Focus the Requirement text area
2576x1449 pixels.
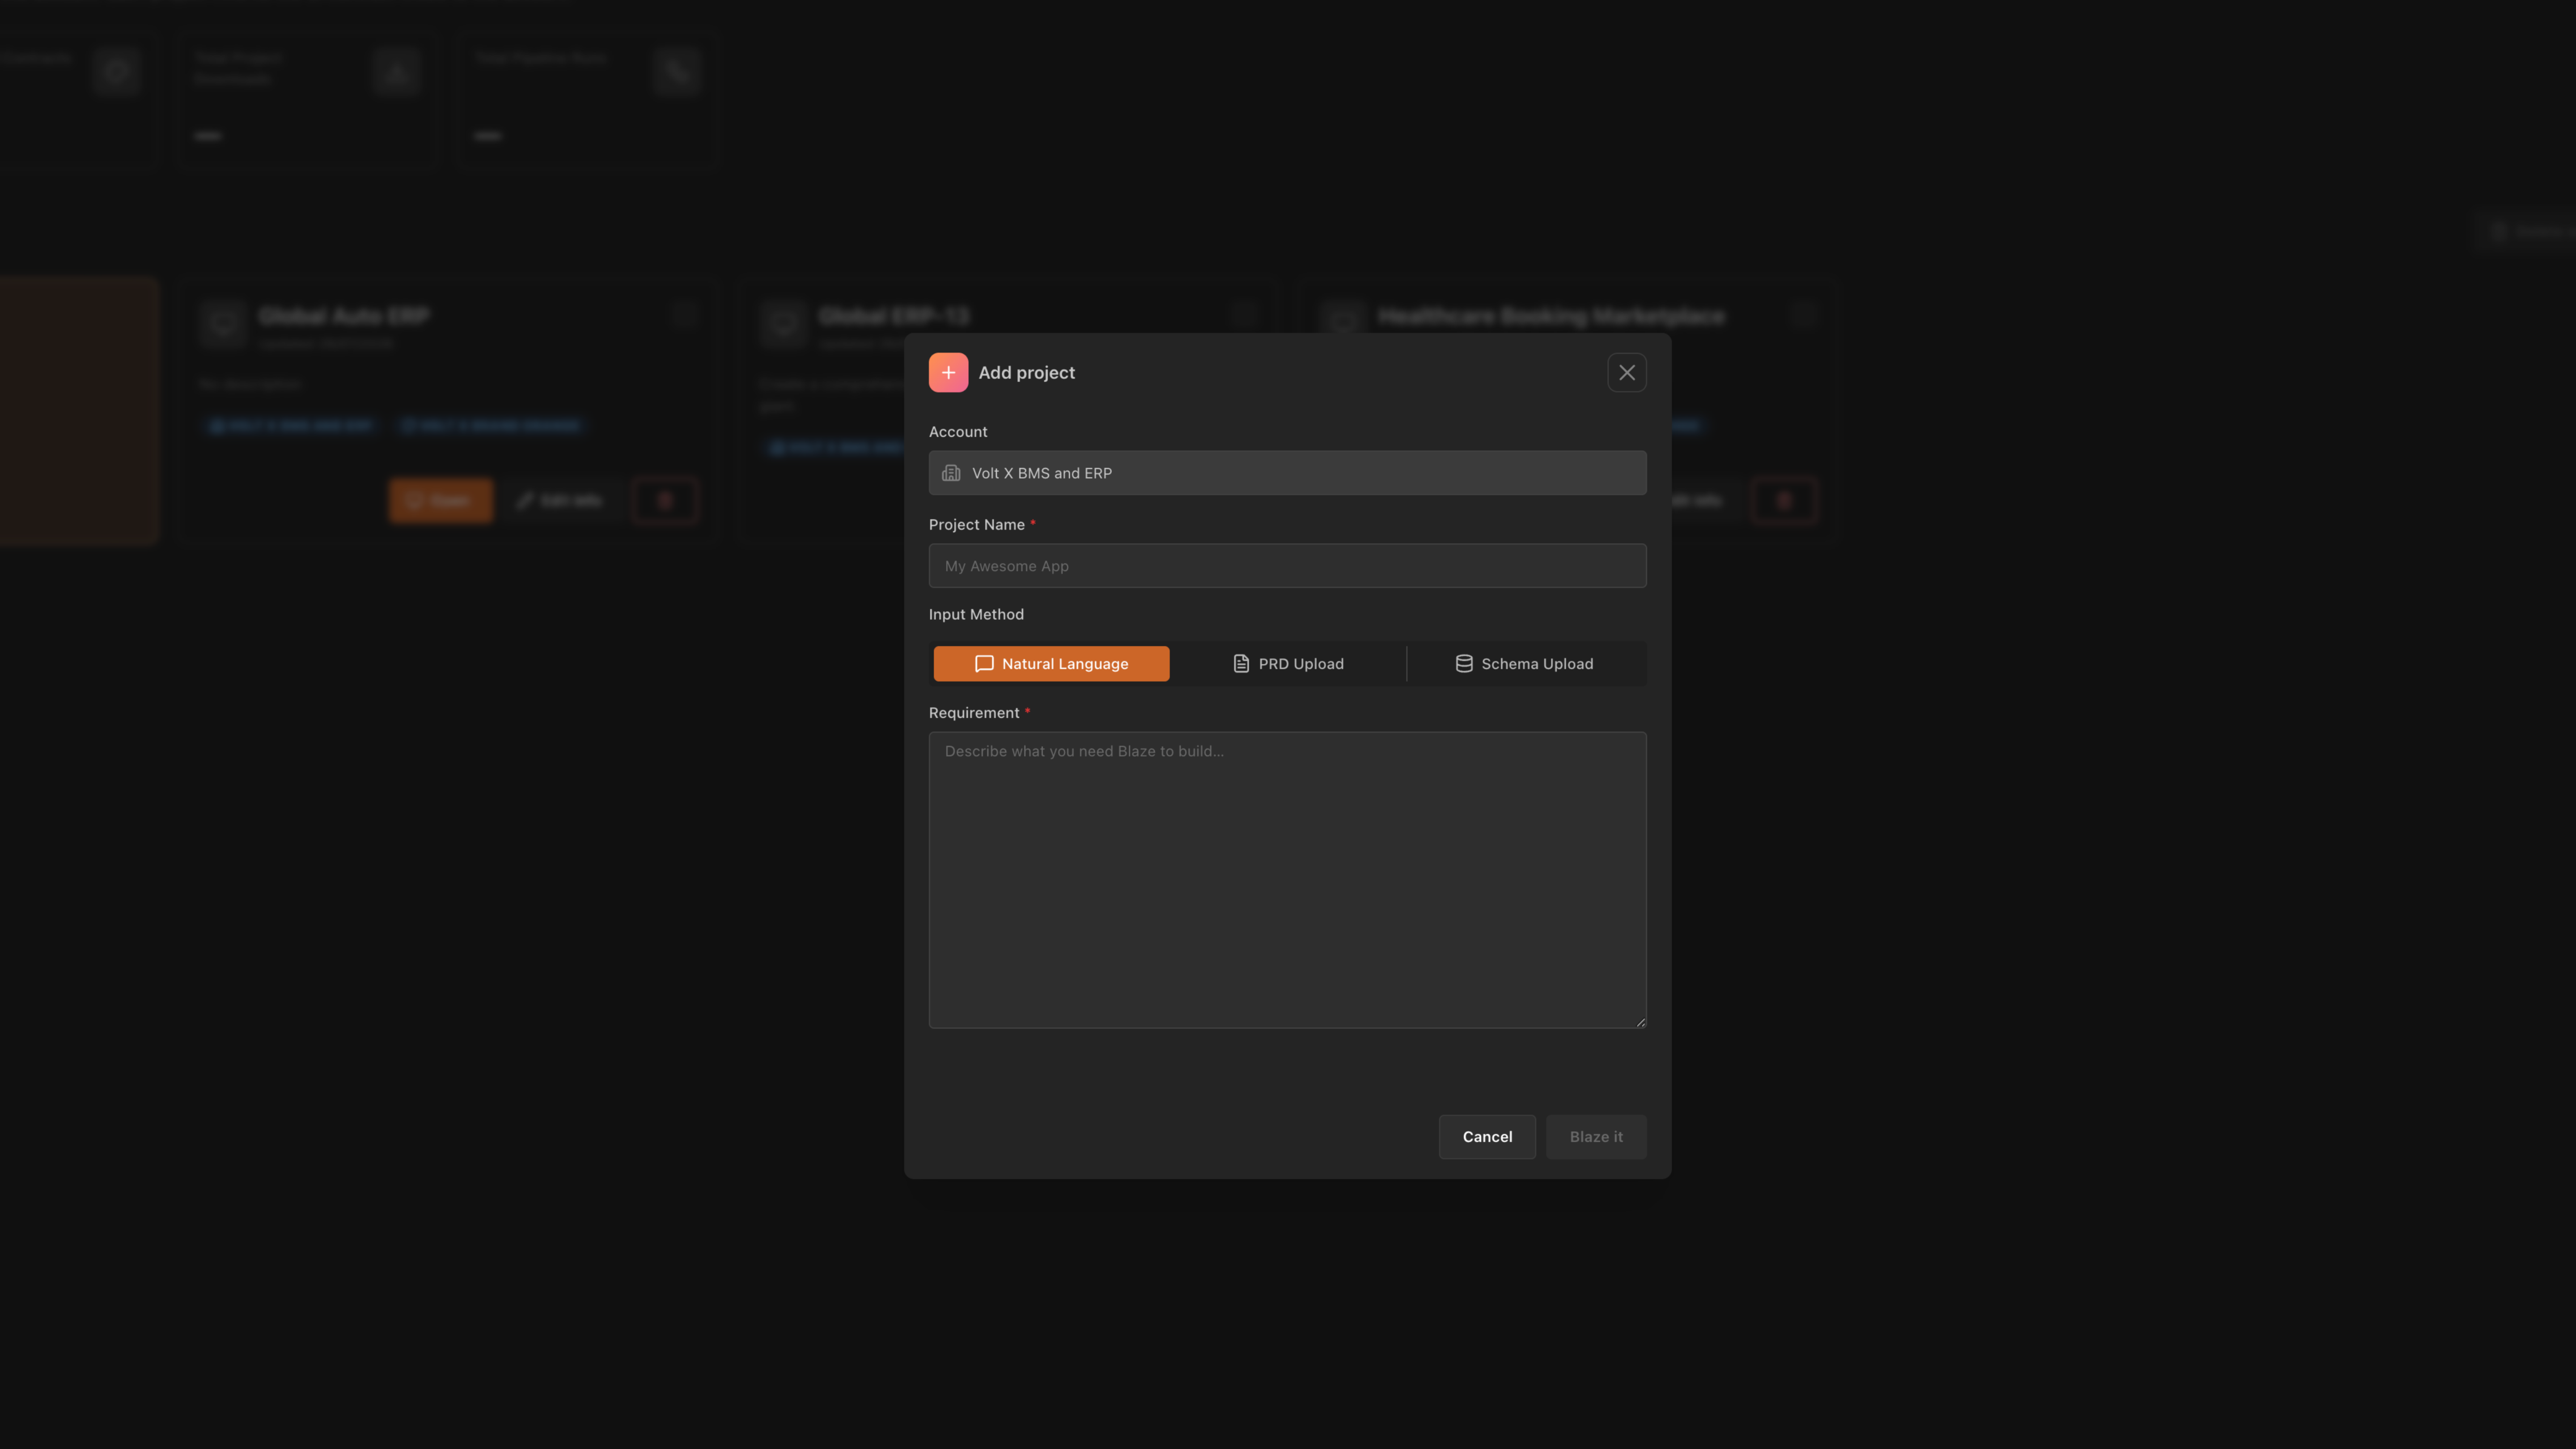(1287, 880)
